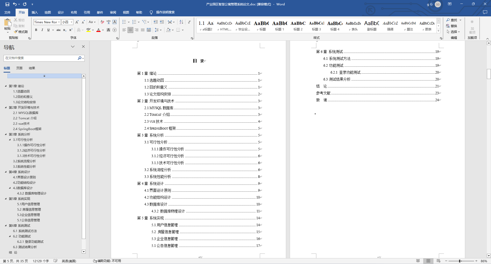This screenshot has width=491, height=264.
Task: Increase paragraph indent
Action: pyautogui.click(x=162, y=22)
